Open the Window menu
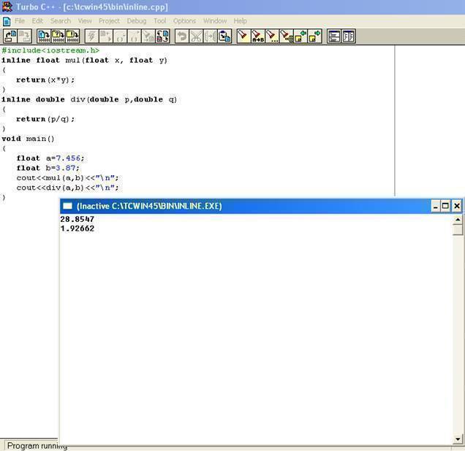 coord(215,21)
